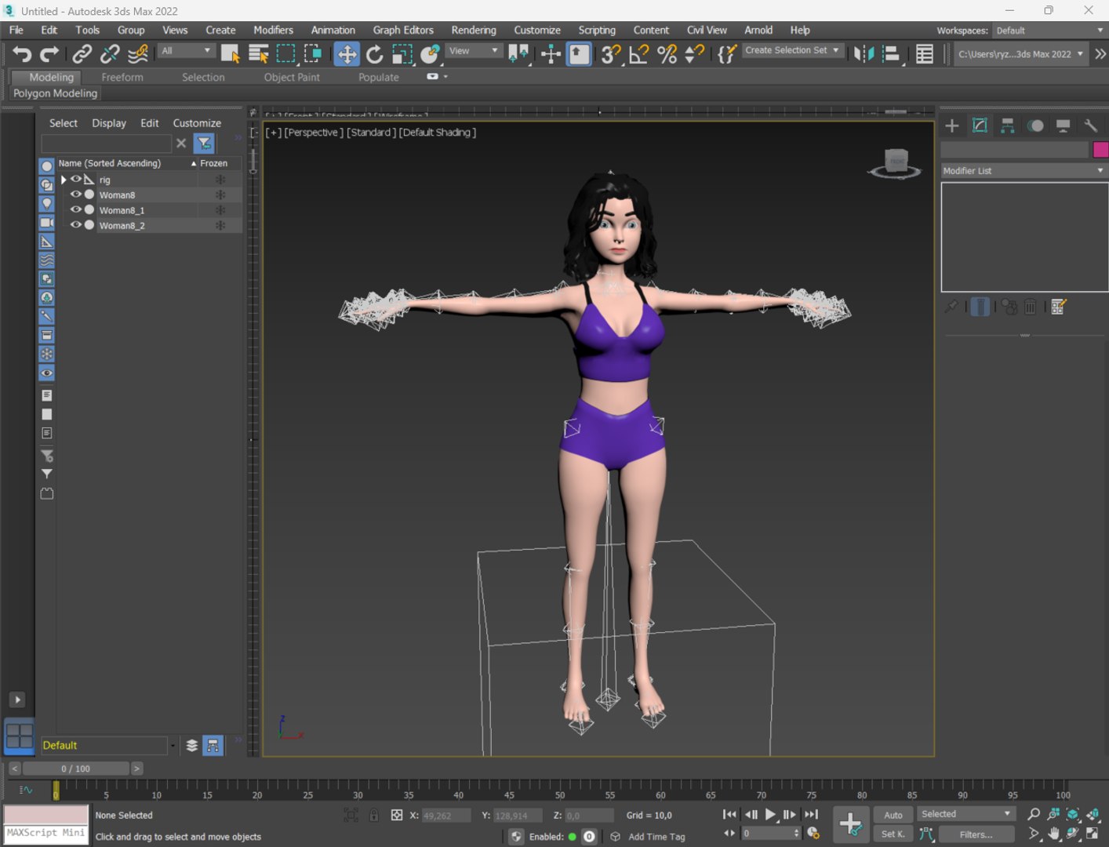Toggle Auto key mode
The image size is (1109, 847).
click(x=893, y=815)
